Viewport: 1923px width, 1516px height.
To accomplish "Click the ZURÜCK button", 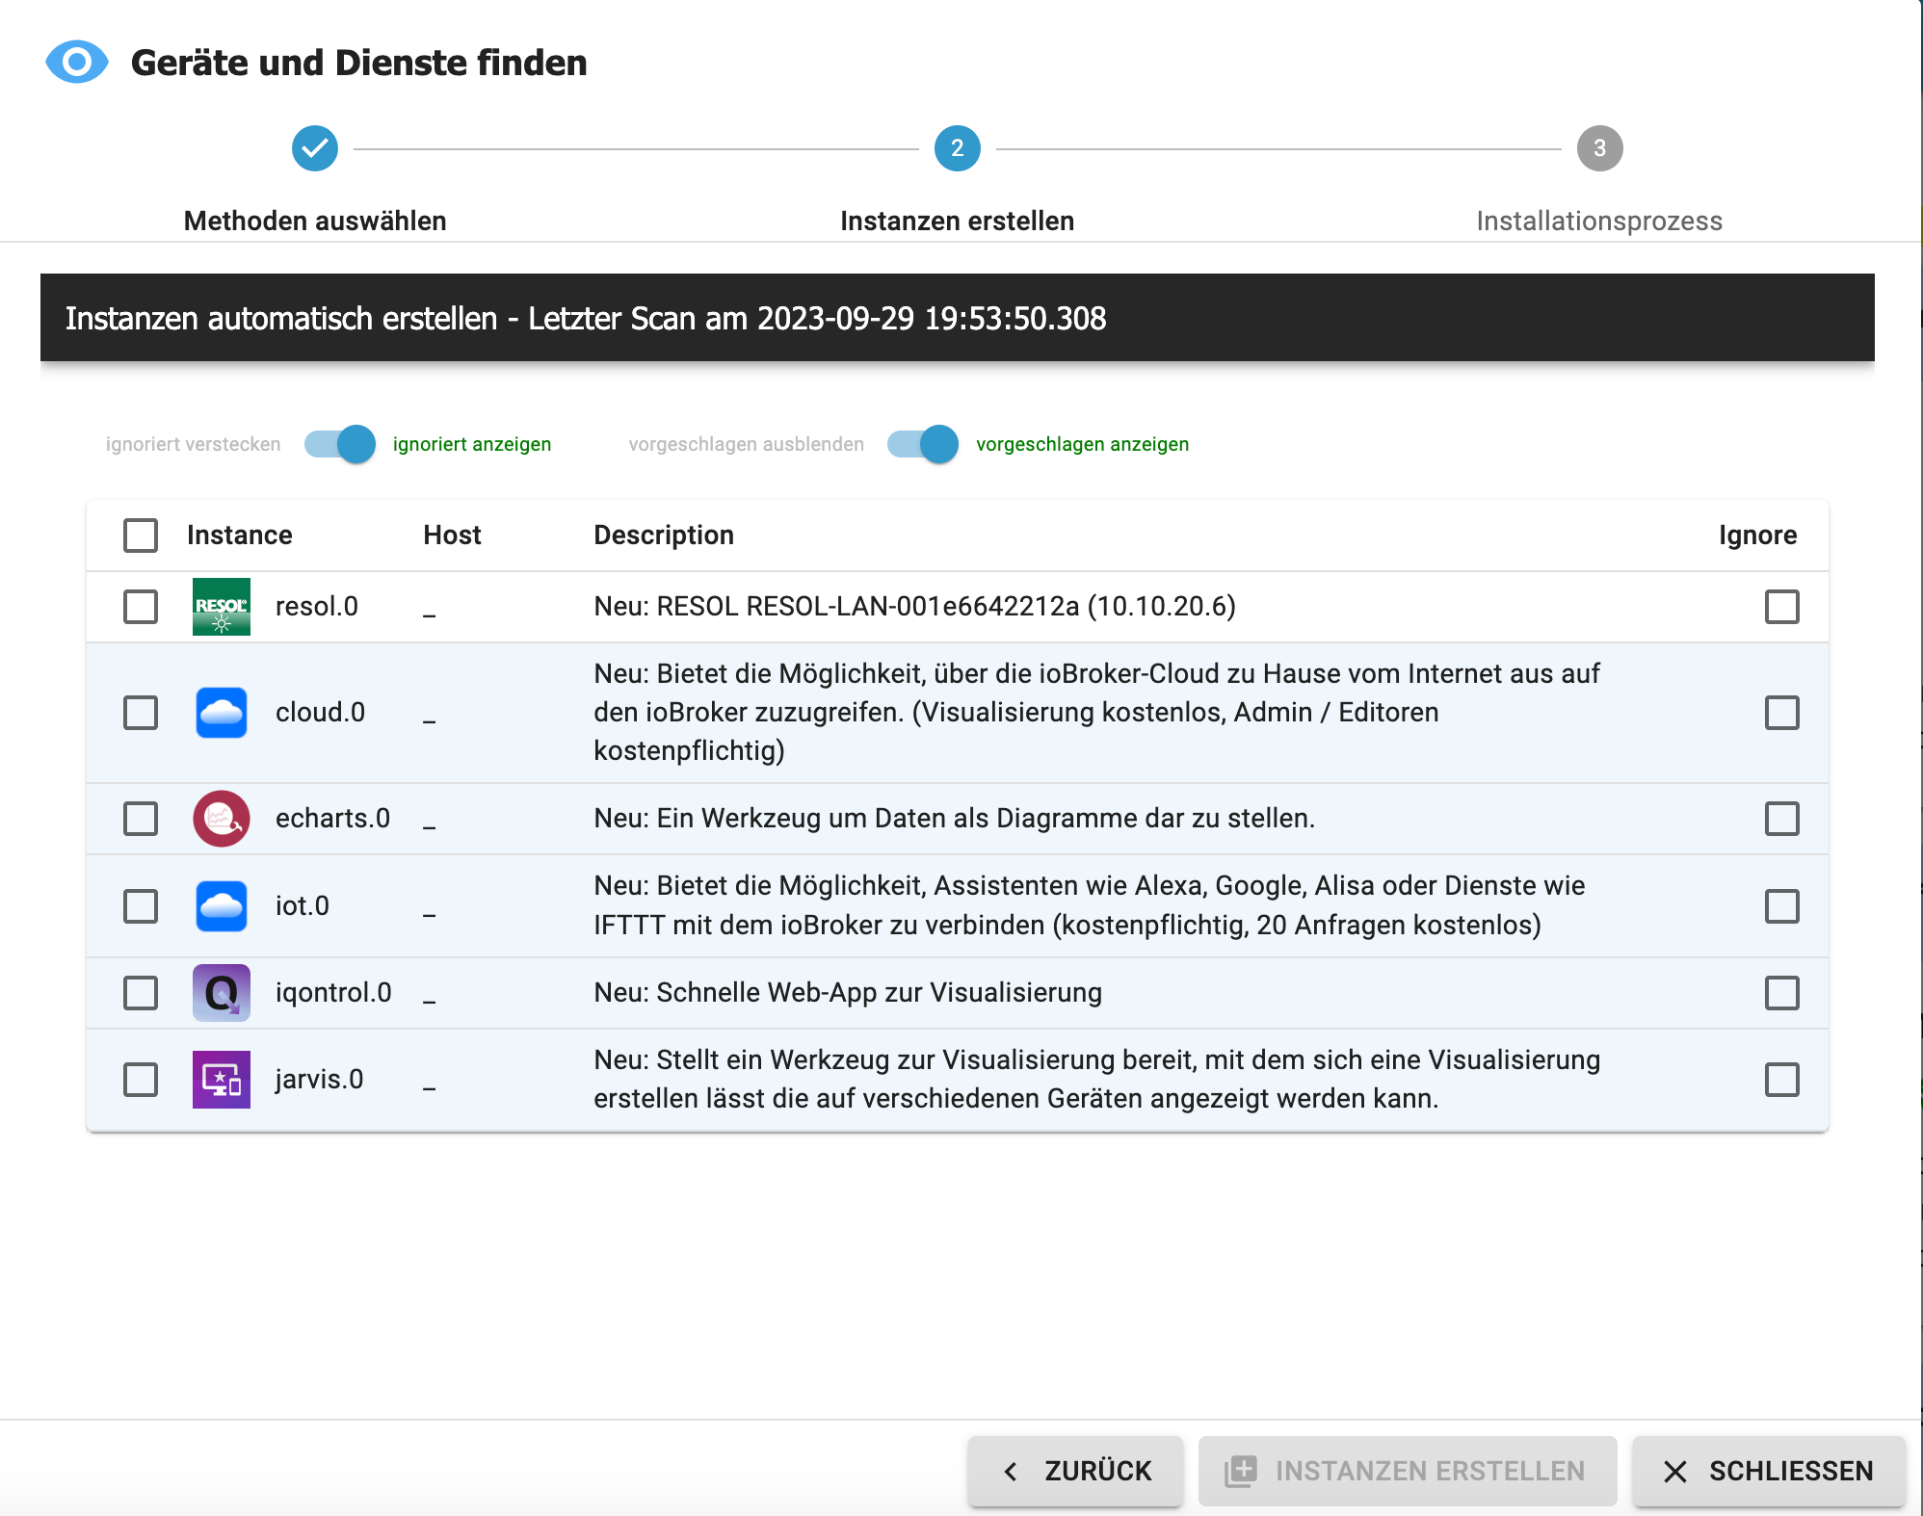I will (x=1075, y=1471).
